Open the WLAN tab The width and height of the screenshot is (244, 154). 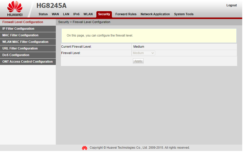[88, 14]
